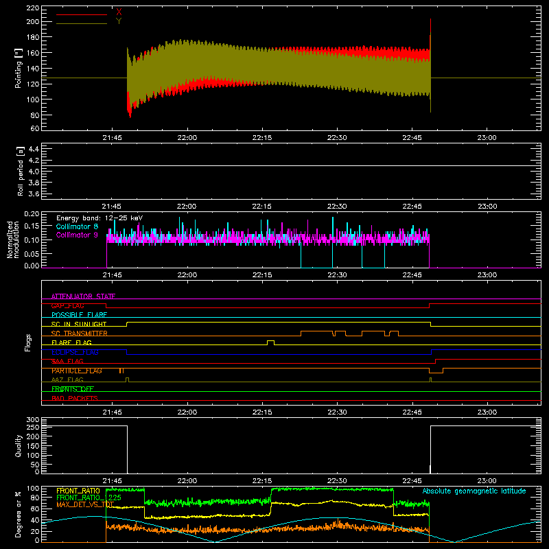549x549 pixels.
Task: Click the SAA_FLAG label
Action: point(67,362)
